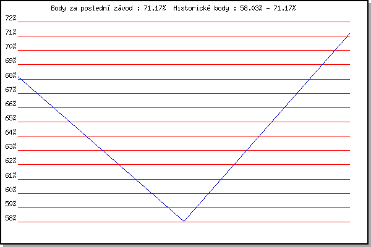Screen dimensions: 371x247
Task: Select the 63% axis label
Action: (x=11, y=146)
